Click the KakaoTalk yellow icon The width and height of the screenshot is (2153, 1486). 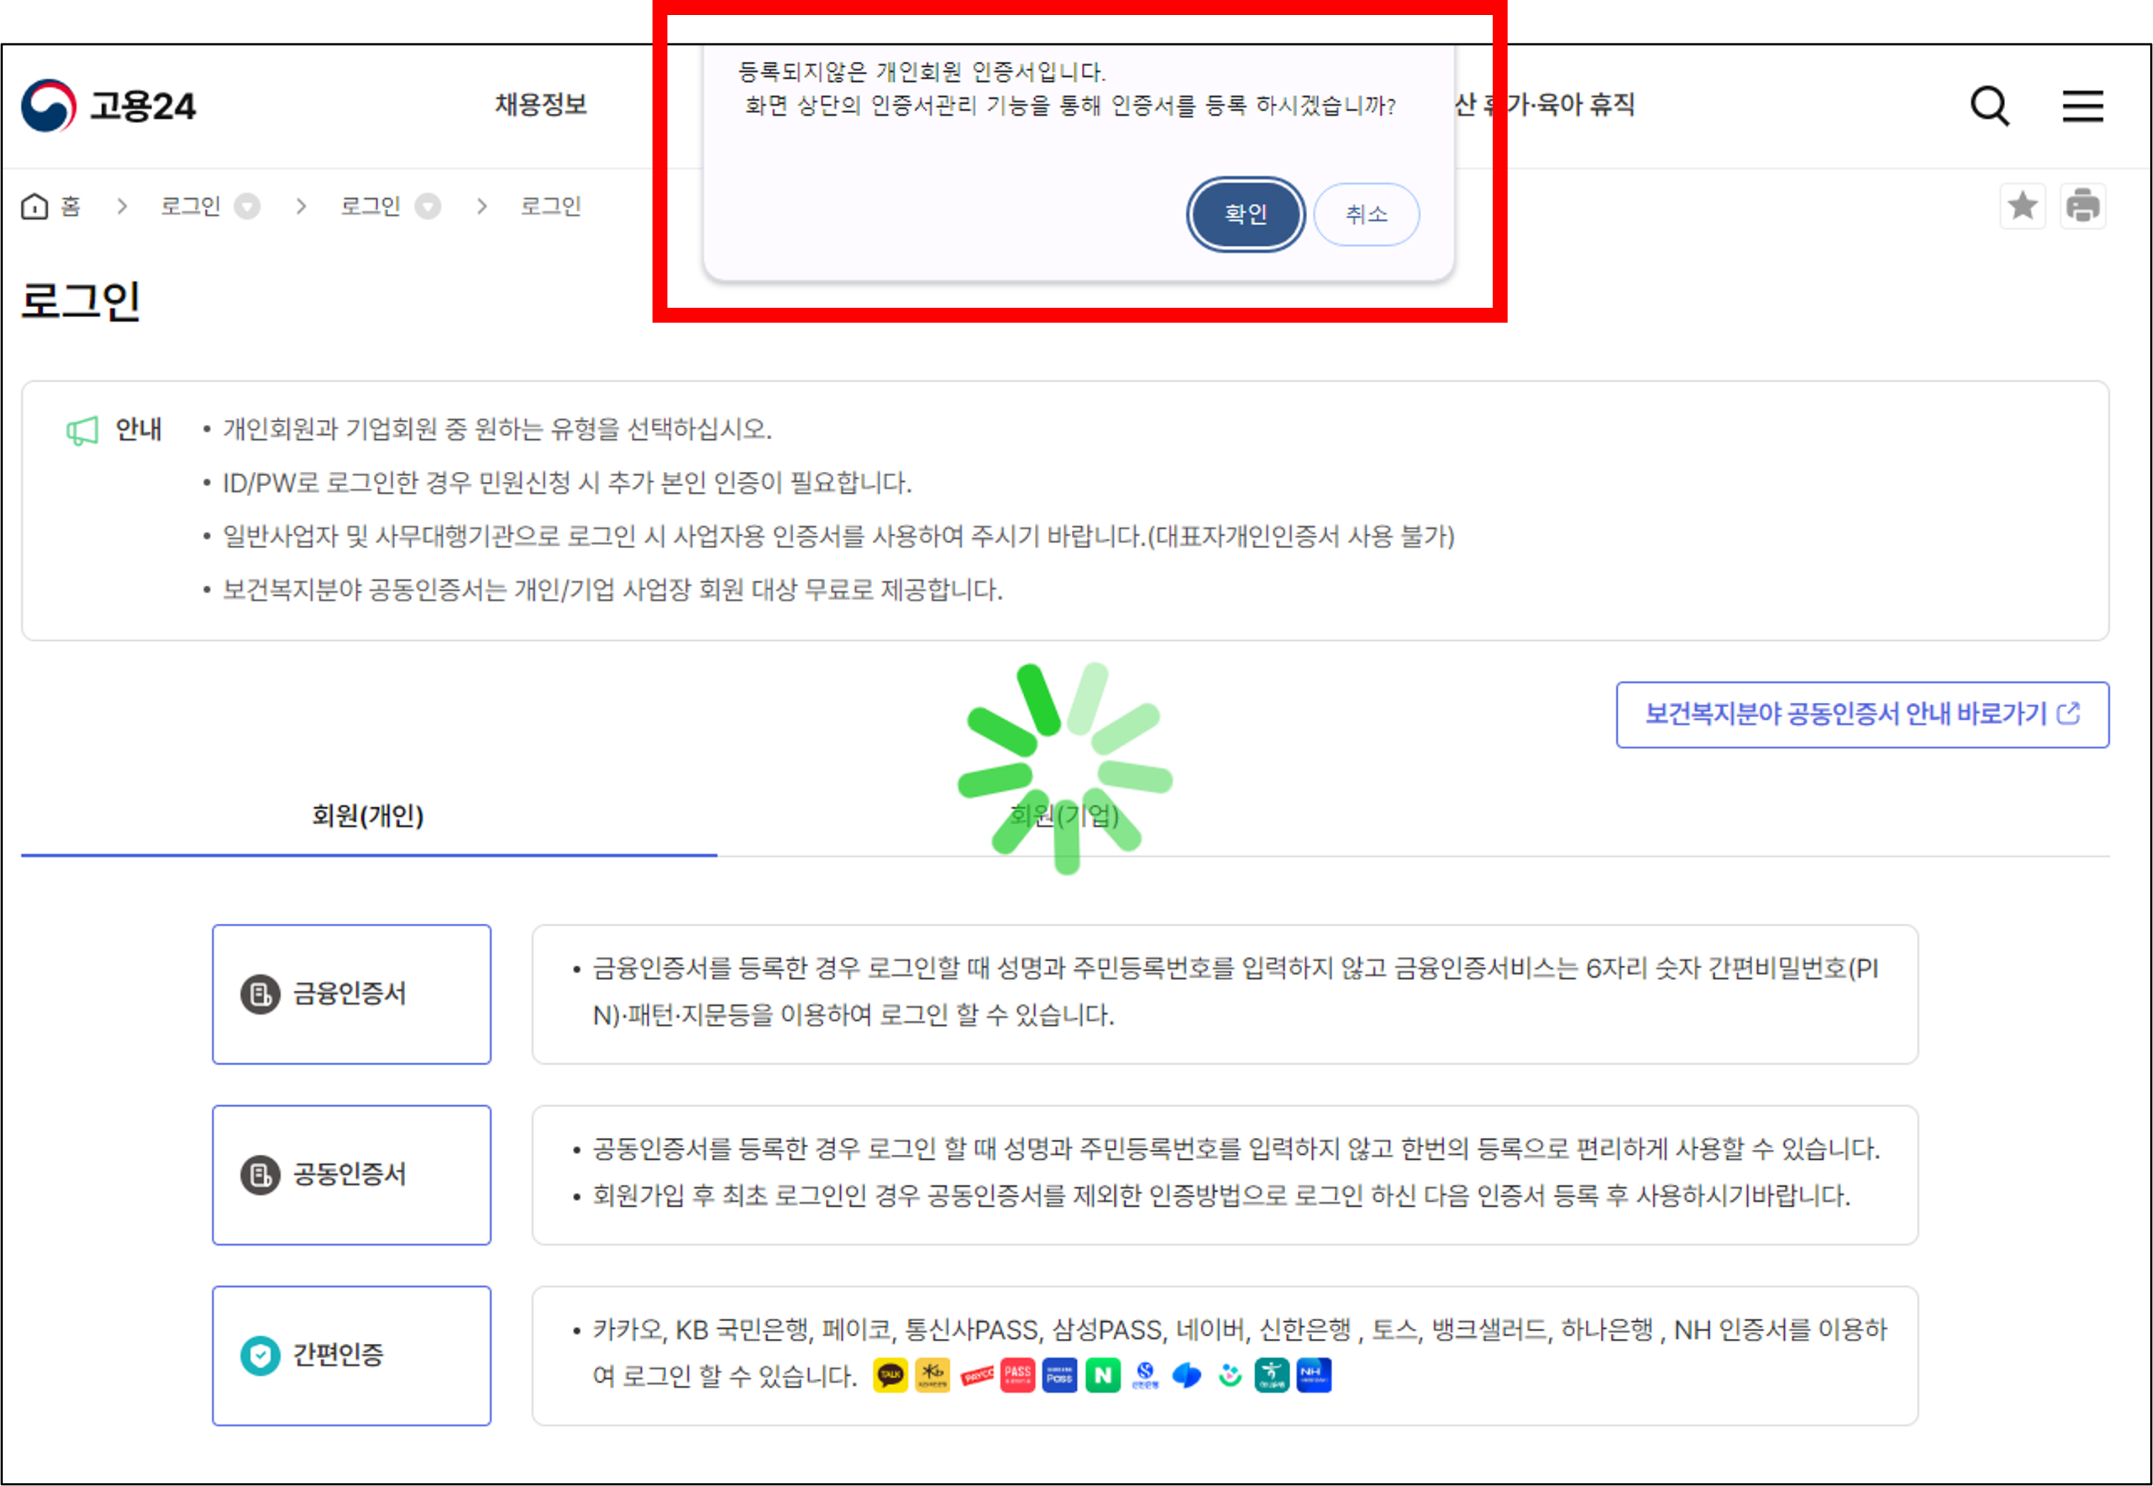click(x=890, y=1375)
